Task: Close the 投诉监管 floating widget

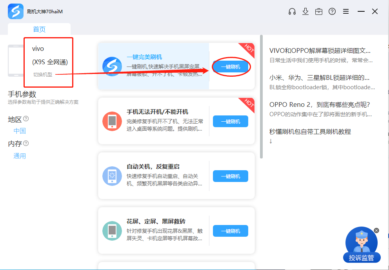Action: click(376, 230)
